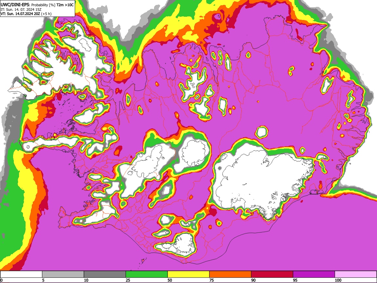Click the 'VT: Sun. 14.07.2024 20Z' line

(x=20, y=14)
